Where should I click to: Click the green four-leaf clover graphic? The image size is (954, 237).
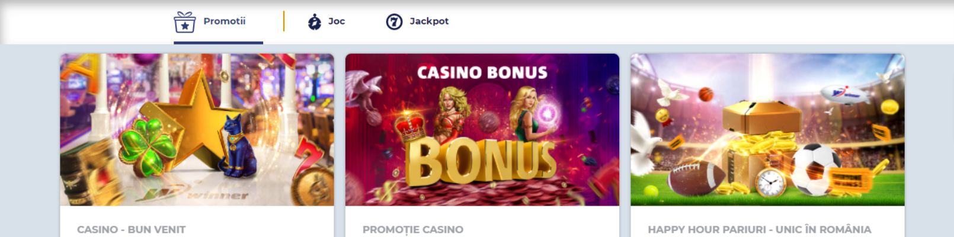pos(147,147)
